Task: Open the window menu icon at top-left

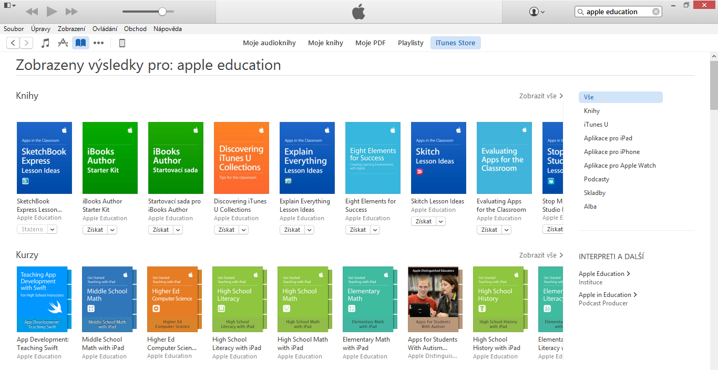Action: click(9, 5)
